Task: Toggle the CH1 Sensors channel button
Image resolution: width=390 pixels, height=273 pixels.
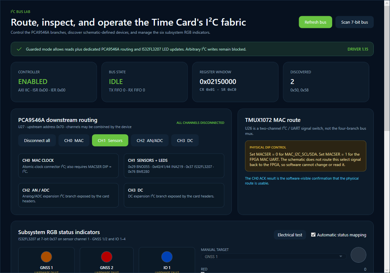Action: click(110, 140)
